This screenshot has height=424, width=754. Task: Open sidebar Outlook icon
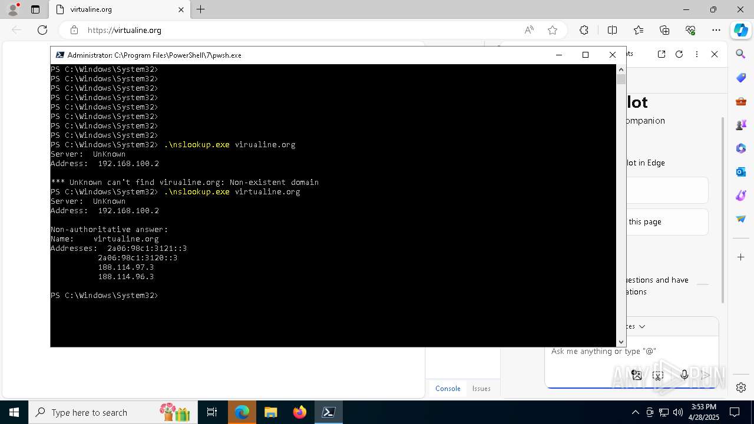(x=741, y=172)
